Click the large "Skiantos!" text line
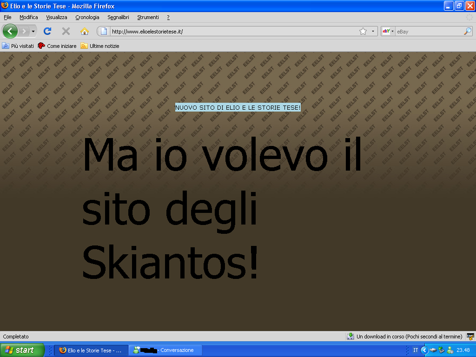The height and width of the screenshot is (357, 476). click(x=170, y=262)
